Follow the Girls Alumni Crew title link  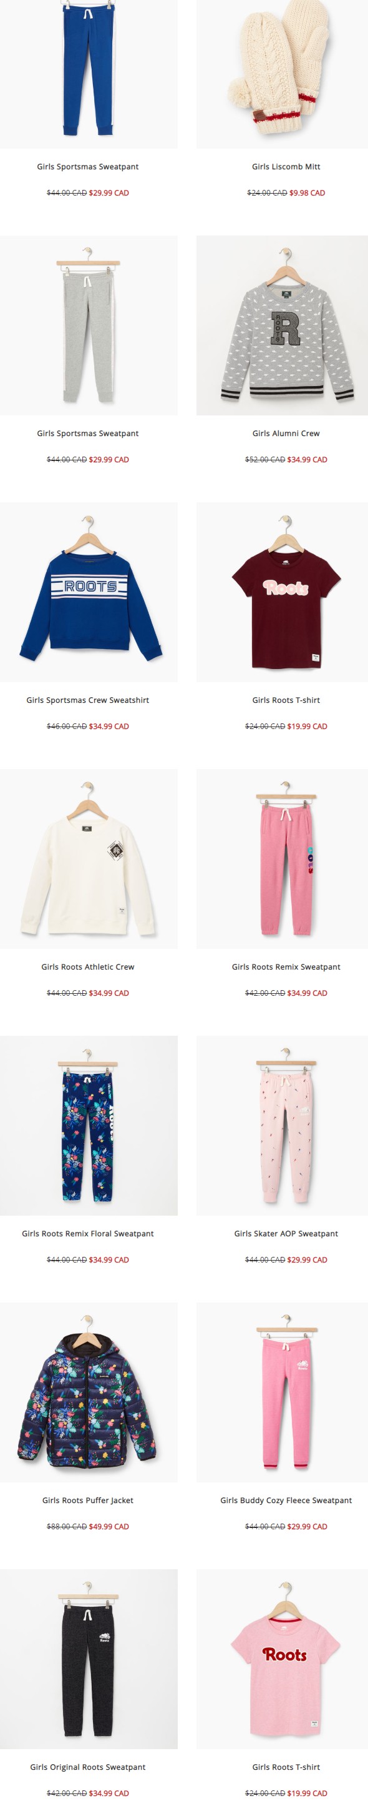[x=286, y=434]
